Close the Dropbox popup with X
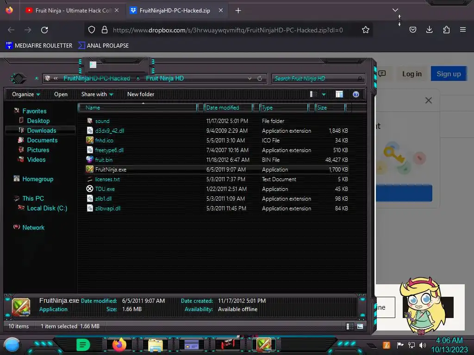 (x=428, y=100)
